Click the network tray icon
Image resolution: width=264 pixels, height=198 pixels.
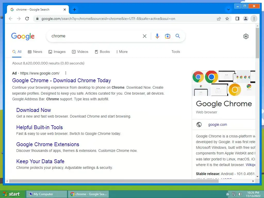234,194
